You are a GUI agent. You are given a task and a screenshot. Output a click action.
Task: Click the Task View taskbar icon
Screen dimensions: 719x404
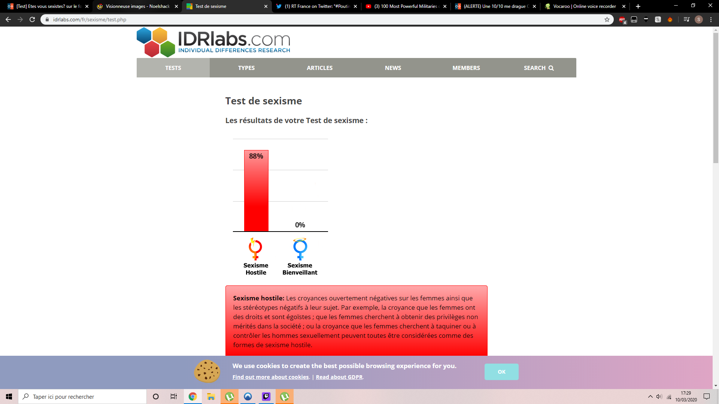click(174, 397)
